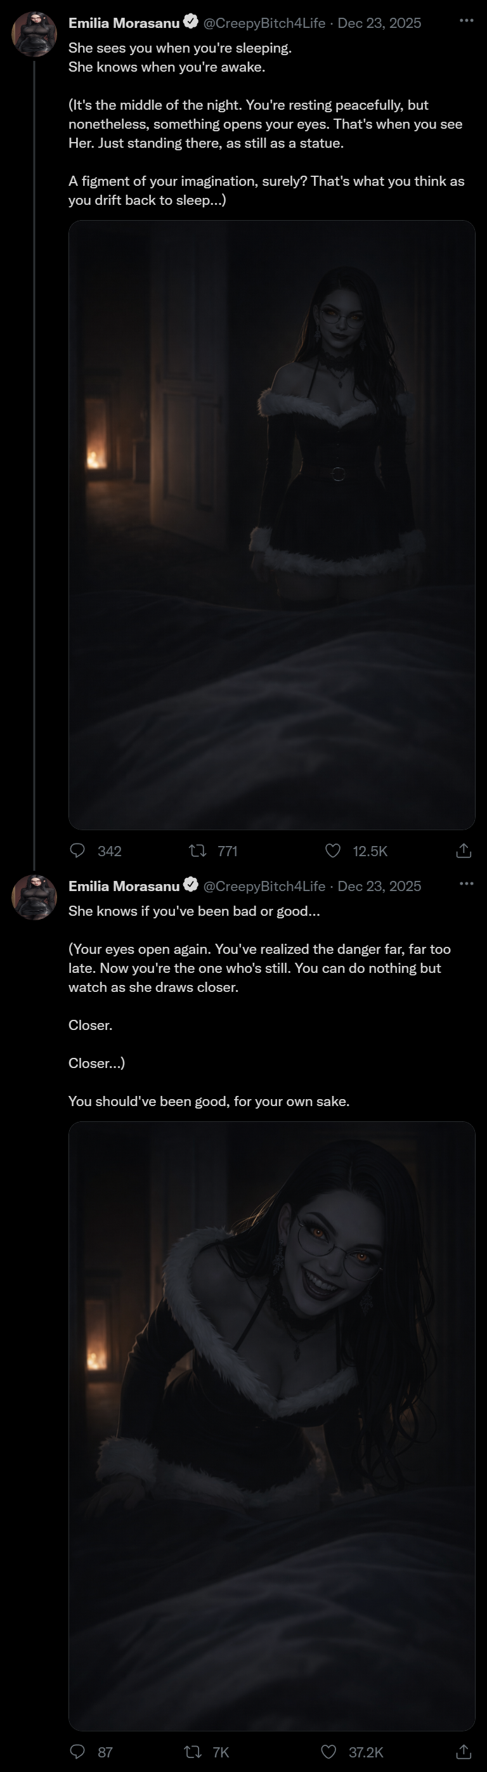Click the verified badge on the first tweet
This screenshot has height=1772, width=487.
pyautogui.click(x=190, y=22)
